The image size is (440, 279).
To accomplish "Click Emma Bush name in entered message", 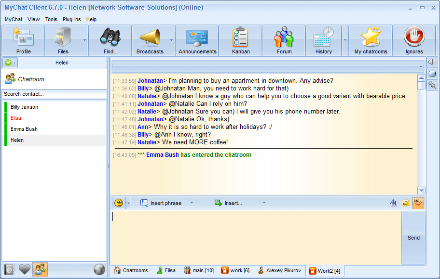I will (x=162, y=155).
